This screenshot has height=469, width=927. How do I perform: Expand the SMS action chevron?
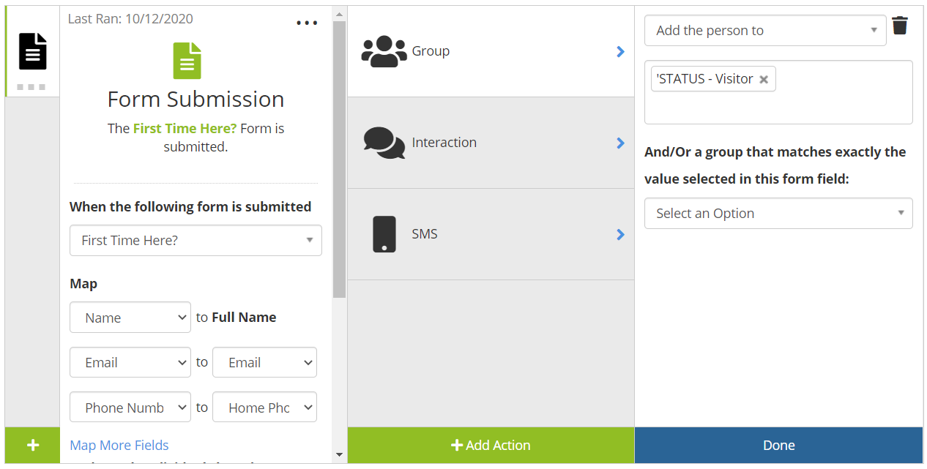point(620,235)
